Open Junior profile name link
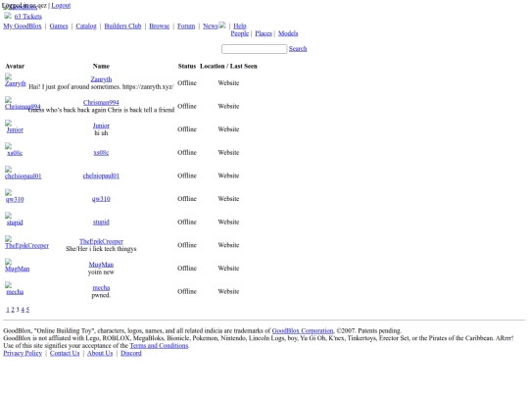529x397 pixels. pyautogui.click(x=101, y=125)
